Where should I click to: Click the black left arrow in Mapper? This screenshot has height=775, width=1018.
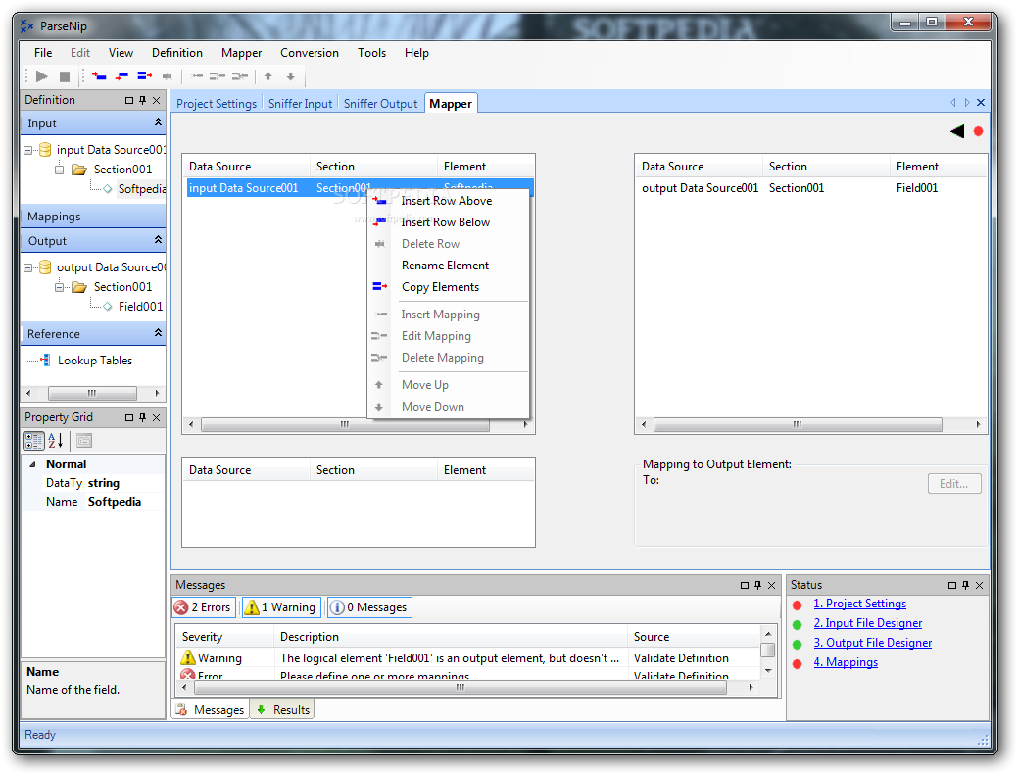(957, 131)
